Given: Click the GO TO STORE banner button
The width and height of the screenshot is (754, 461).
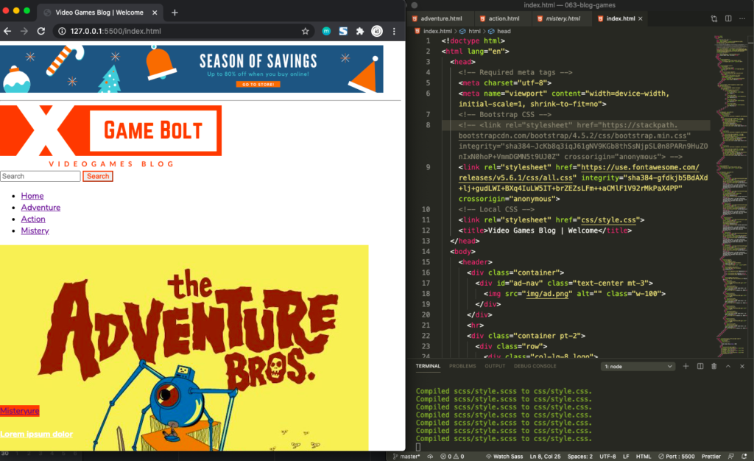Looking at the screenshot, I should click(x=258, y=84).
